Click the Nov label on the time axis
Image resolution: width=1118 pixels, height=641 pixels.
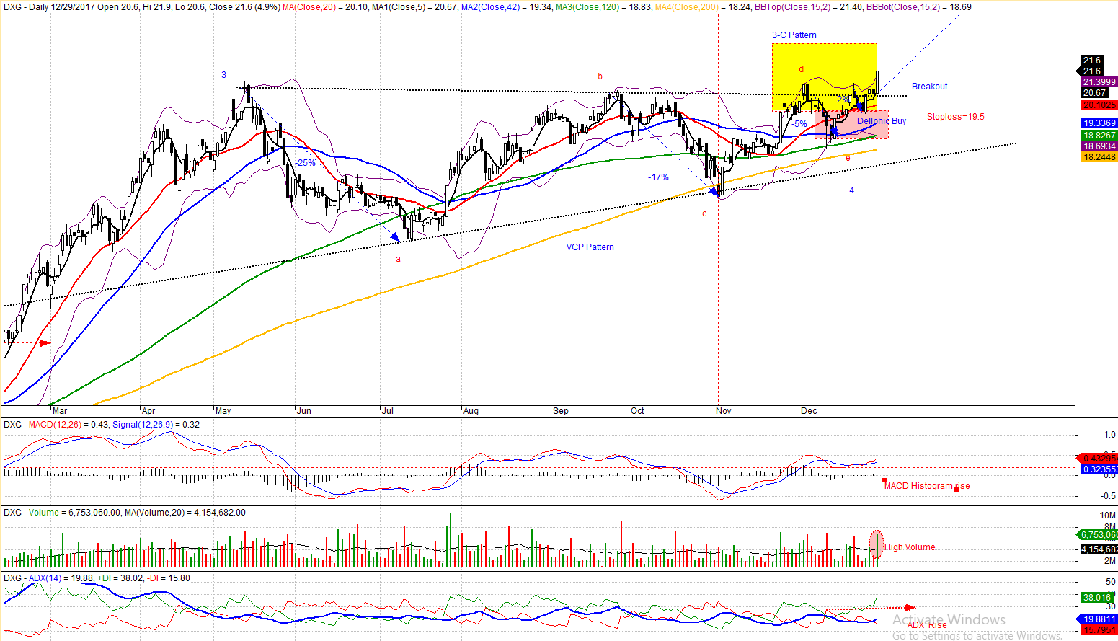(x=724, y=411)
